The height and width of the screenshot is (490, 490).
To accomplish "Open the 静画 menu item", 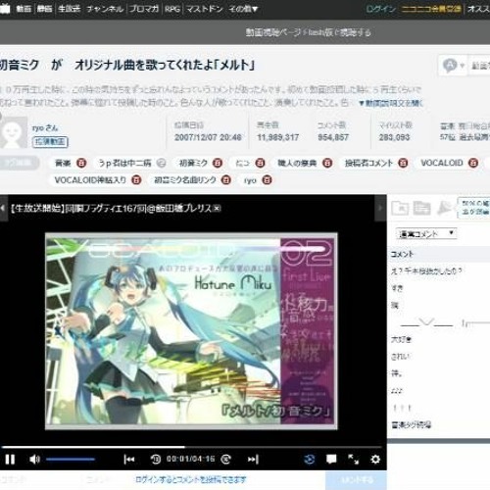I will point(44,9).
